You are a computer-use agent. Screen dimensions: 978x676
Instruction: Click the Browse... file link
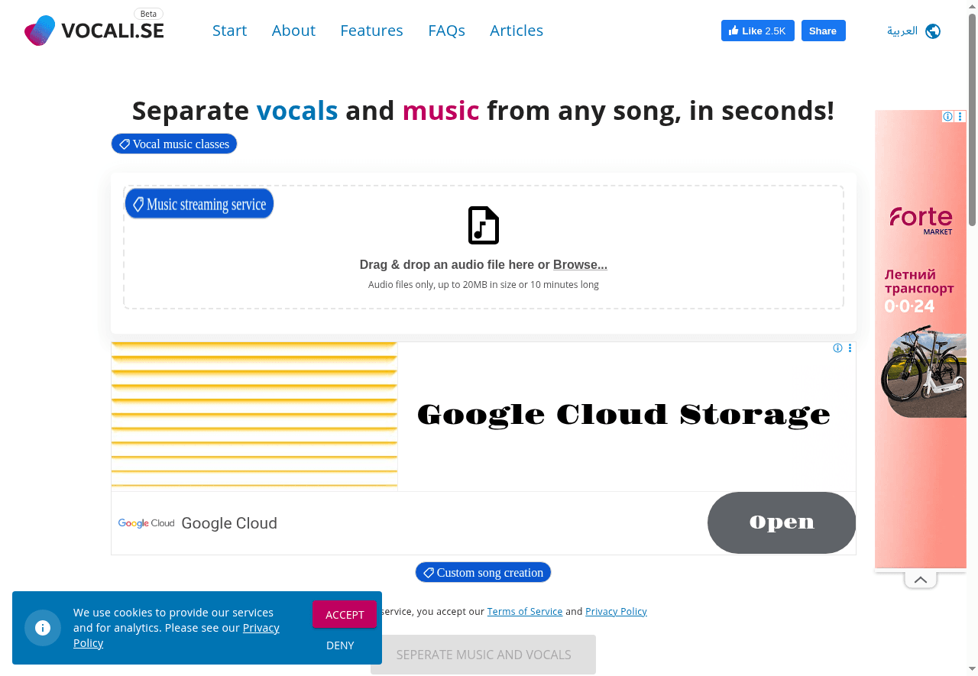pos(580,264)
